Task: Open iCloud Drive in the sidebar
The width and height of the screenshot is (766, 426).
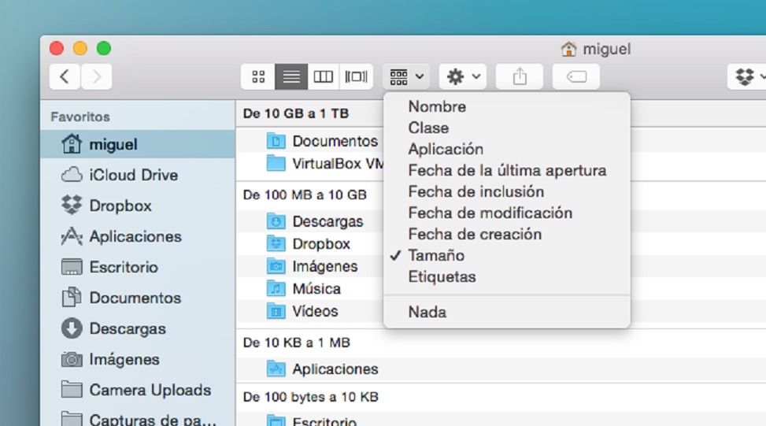Action: [x=133, y=175]
